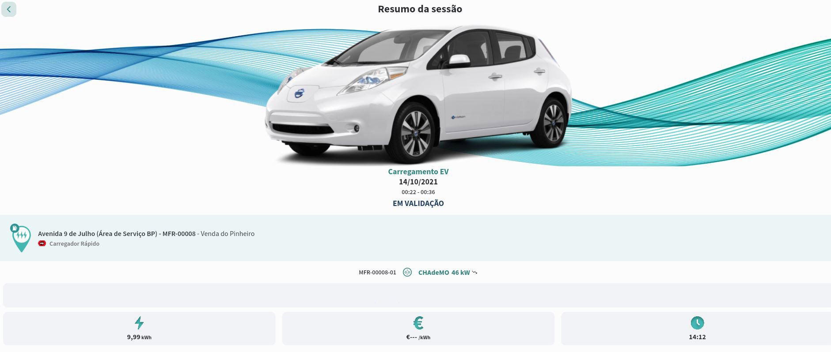Click the CHAdeMO connector plug icon
Viewport: 831px width, 352px height.
pyautogui.click(x=407, y=273)
